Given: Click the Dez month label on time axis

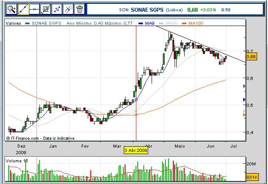Looking at the screenshot, I should coord(21,146).
